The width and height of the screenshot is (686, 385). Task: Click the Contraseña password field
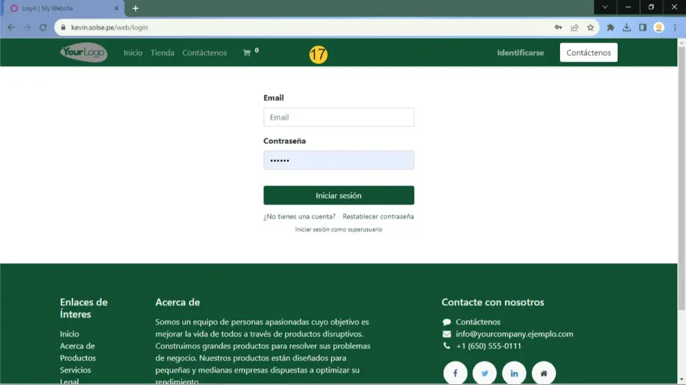pyautogui.click(x=338, y=161)
